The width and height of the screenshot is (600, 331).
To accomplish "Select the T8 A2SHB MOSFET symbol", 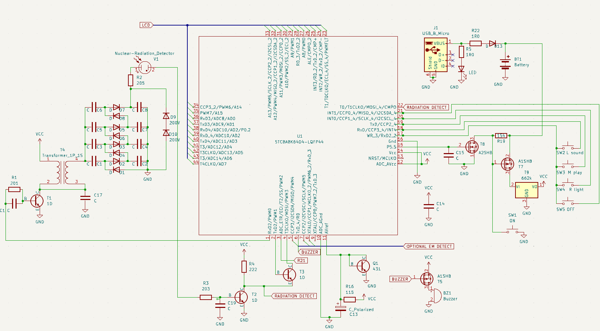I will 472,147.
